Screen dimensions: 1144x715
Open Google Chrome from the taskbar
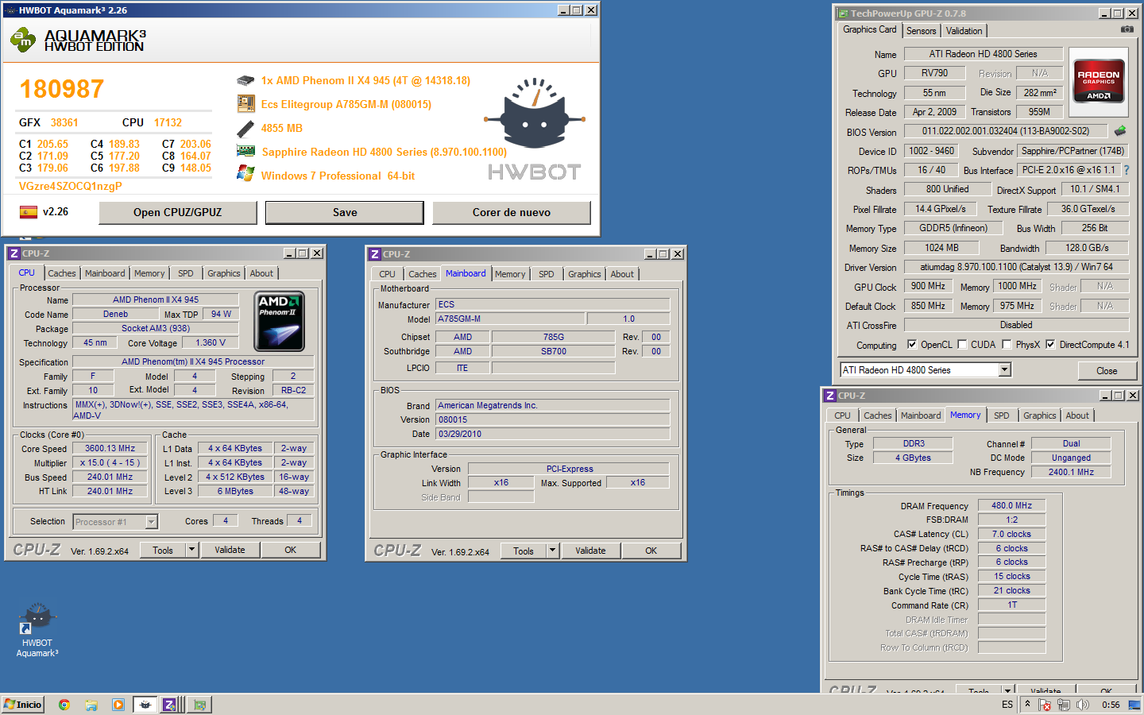click(64, 705)
